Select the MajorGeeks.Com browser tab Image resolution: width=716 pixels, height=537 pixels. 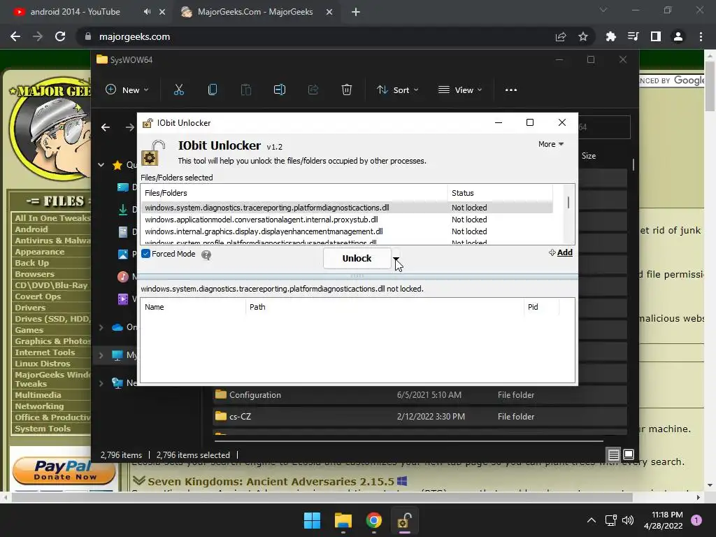tap(255, 12)
